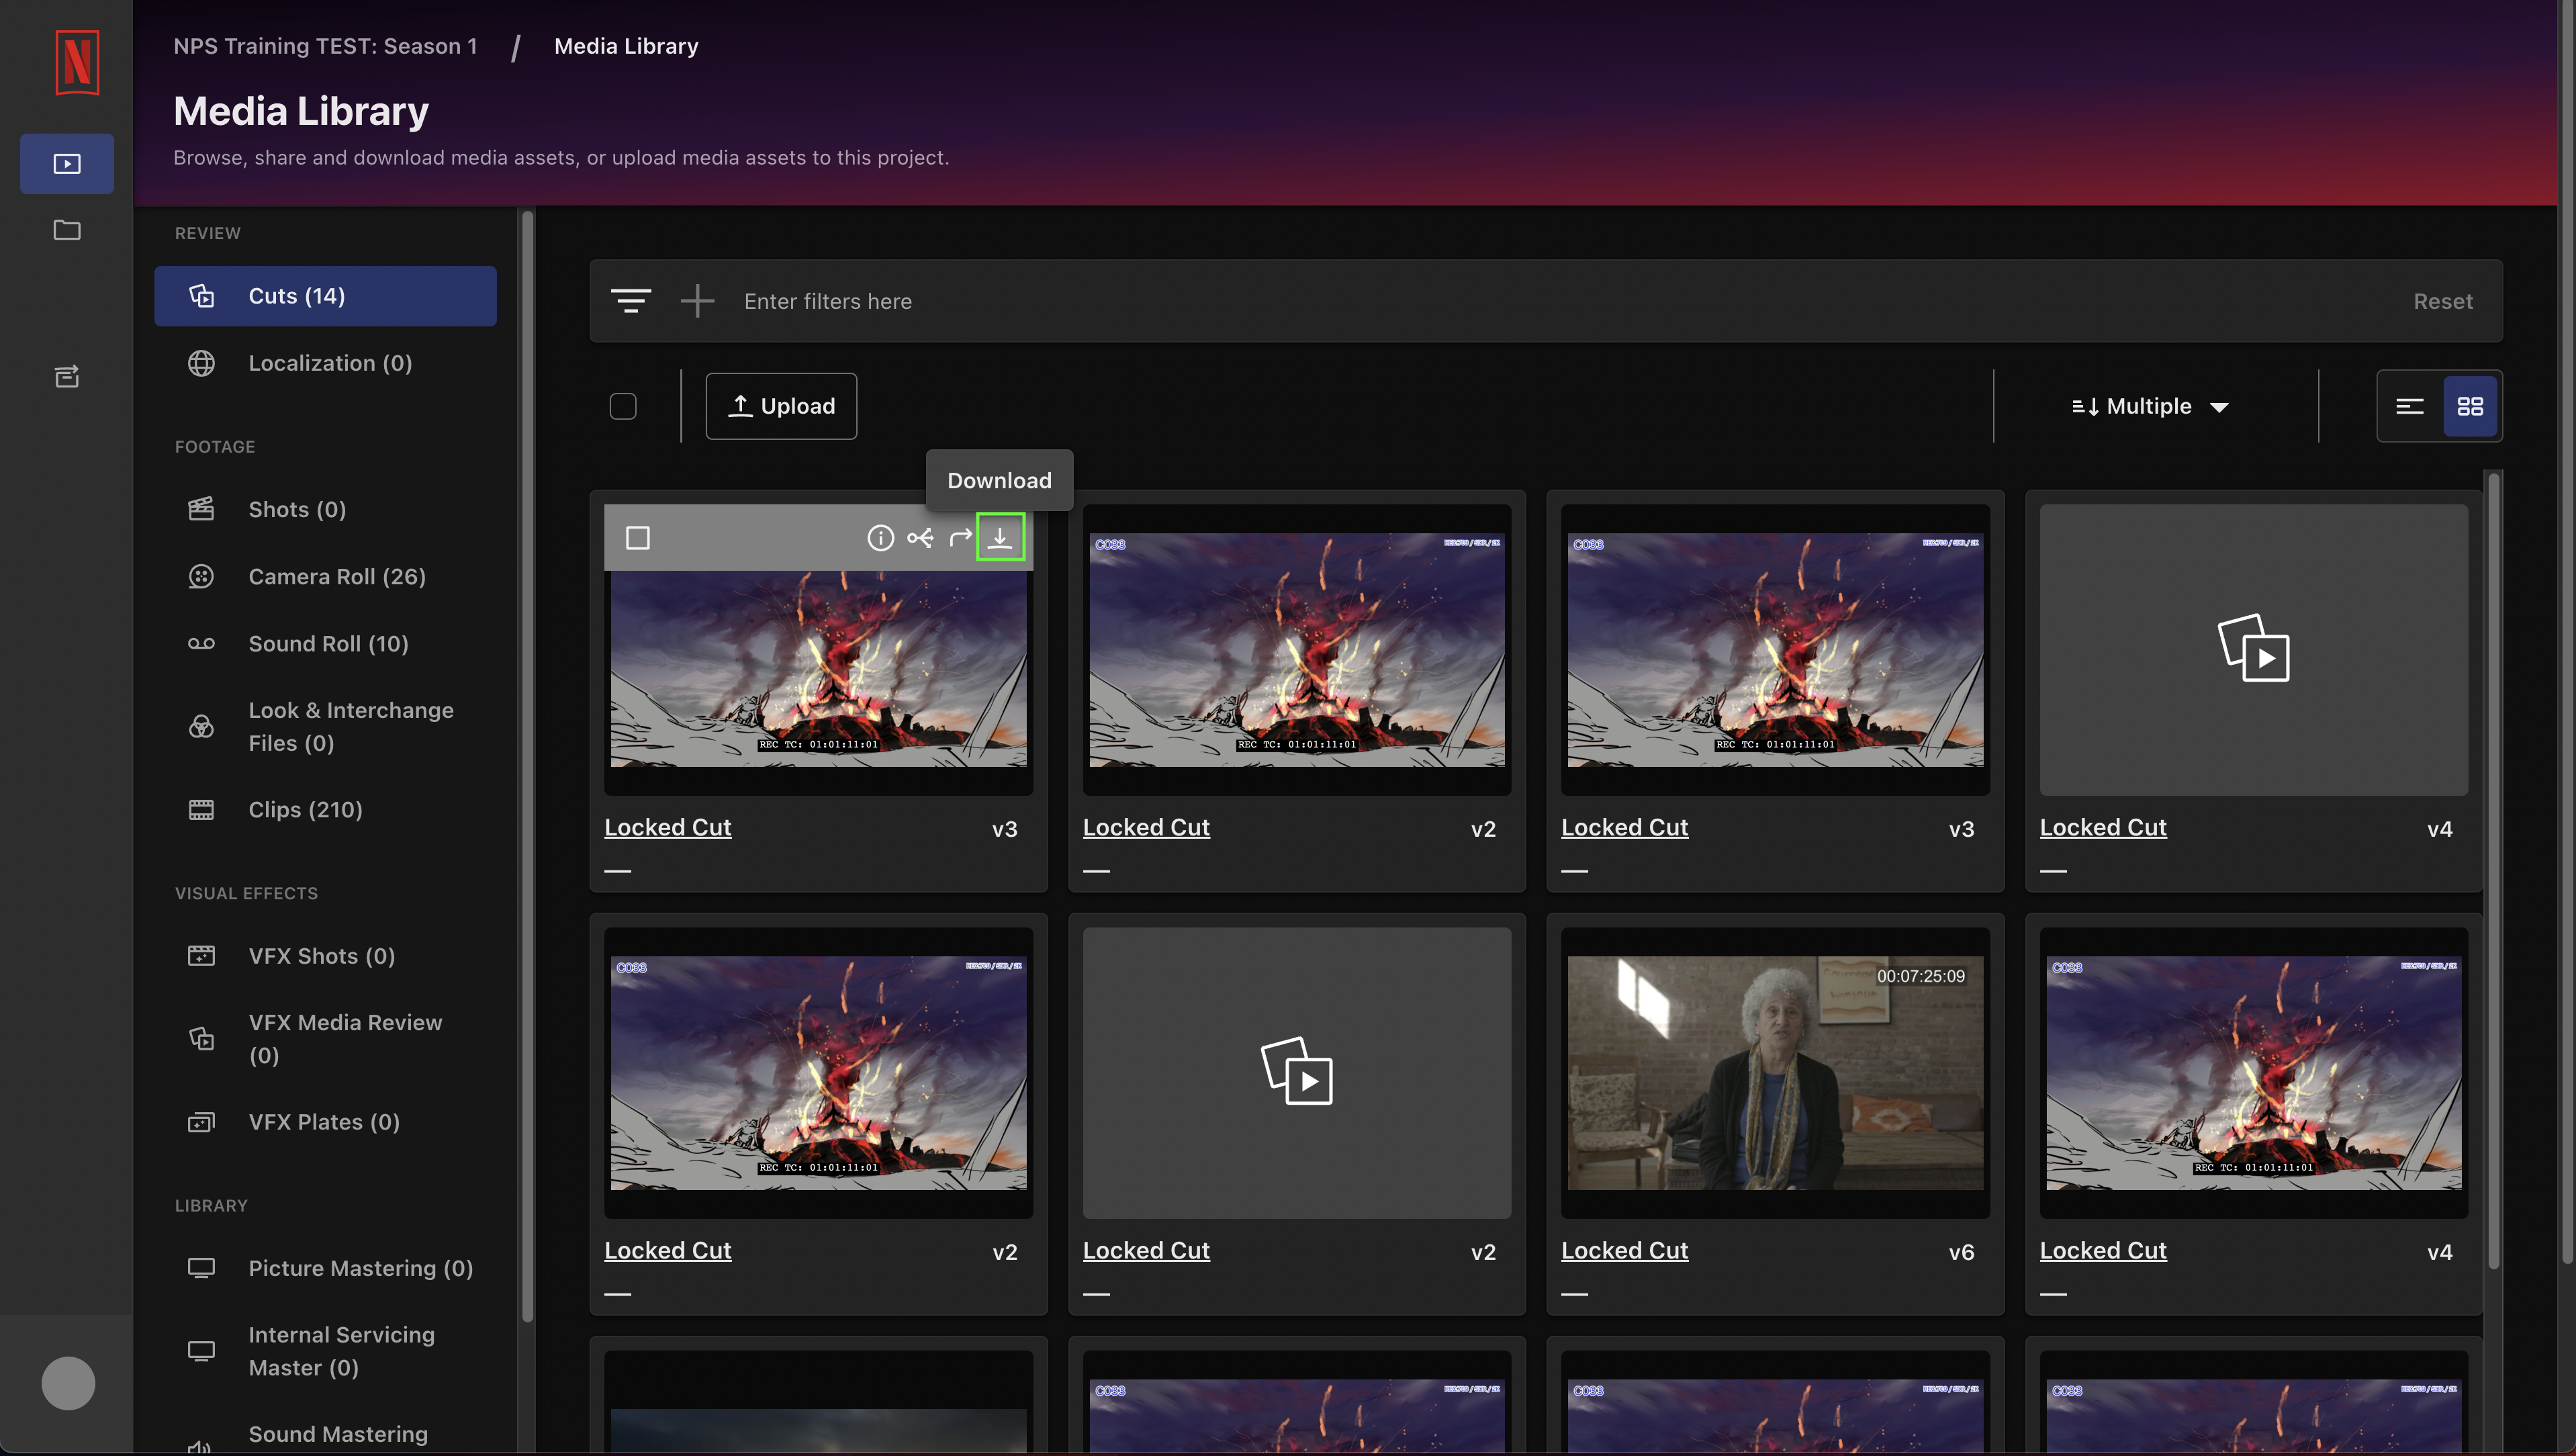The height and width of the screenshot is (1456, 2576).
Task: Select all assets checkbox
Action: coord(623,406)
